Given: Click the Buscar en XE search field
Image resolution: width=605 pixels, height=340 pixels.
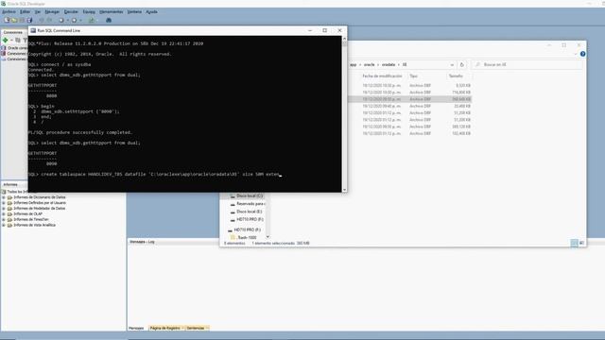Looking at the screenshot, I should pyautogui.click(x=527, y=65).
